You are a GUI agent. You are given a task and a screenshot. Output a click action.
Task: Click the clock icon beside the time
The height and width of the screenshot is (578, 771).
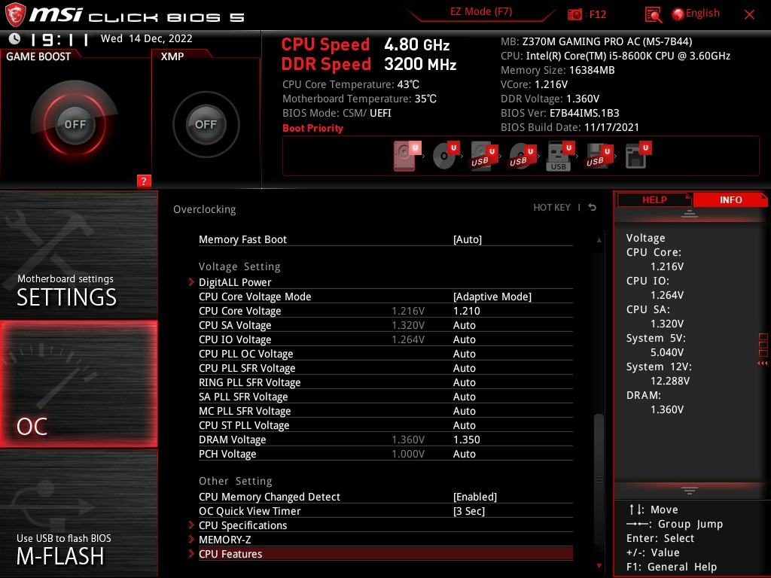tap(15, 38)
